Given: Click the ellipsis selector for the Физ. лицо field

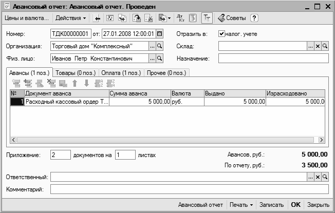Looking at the screenshot, I should [152, 59].
